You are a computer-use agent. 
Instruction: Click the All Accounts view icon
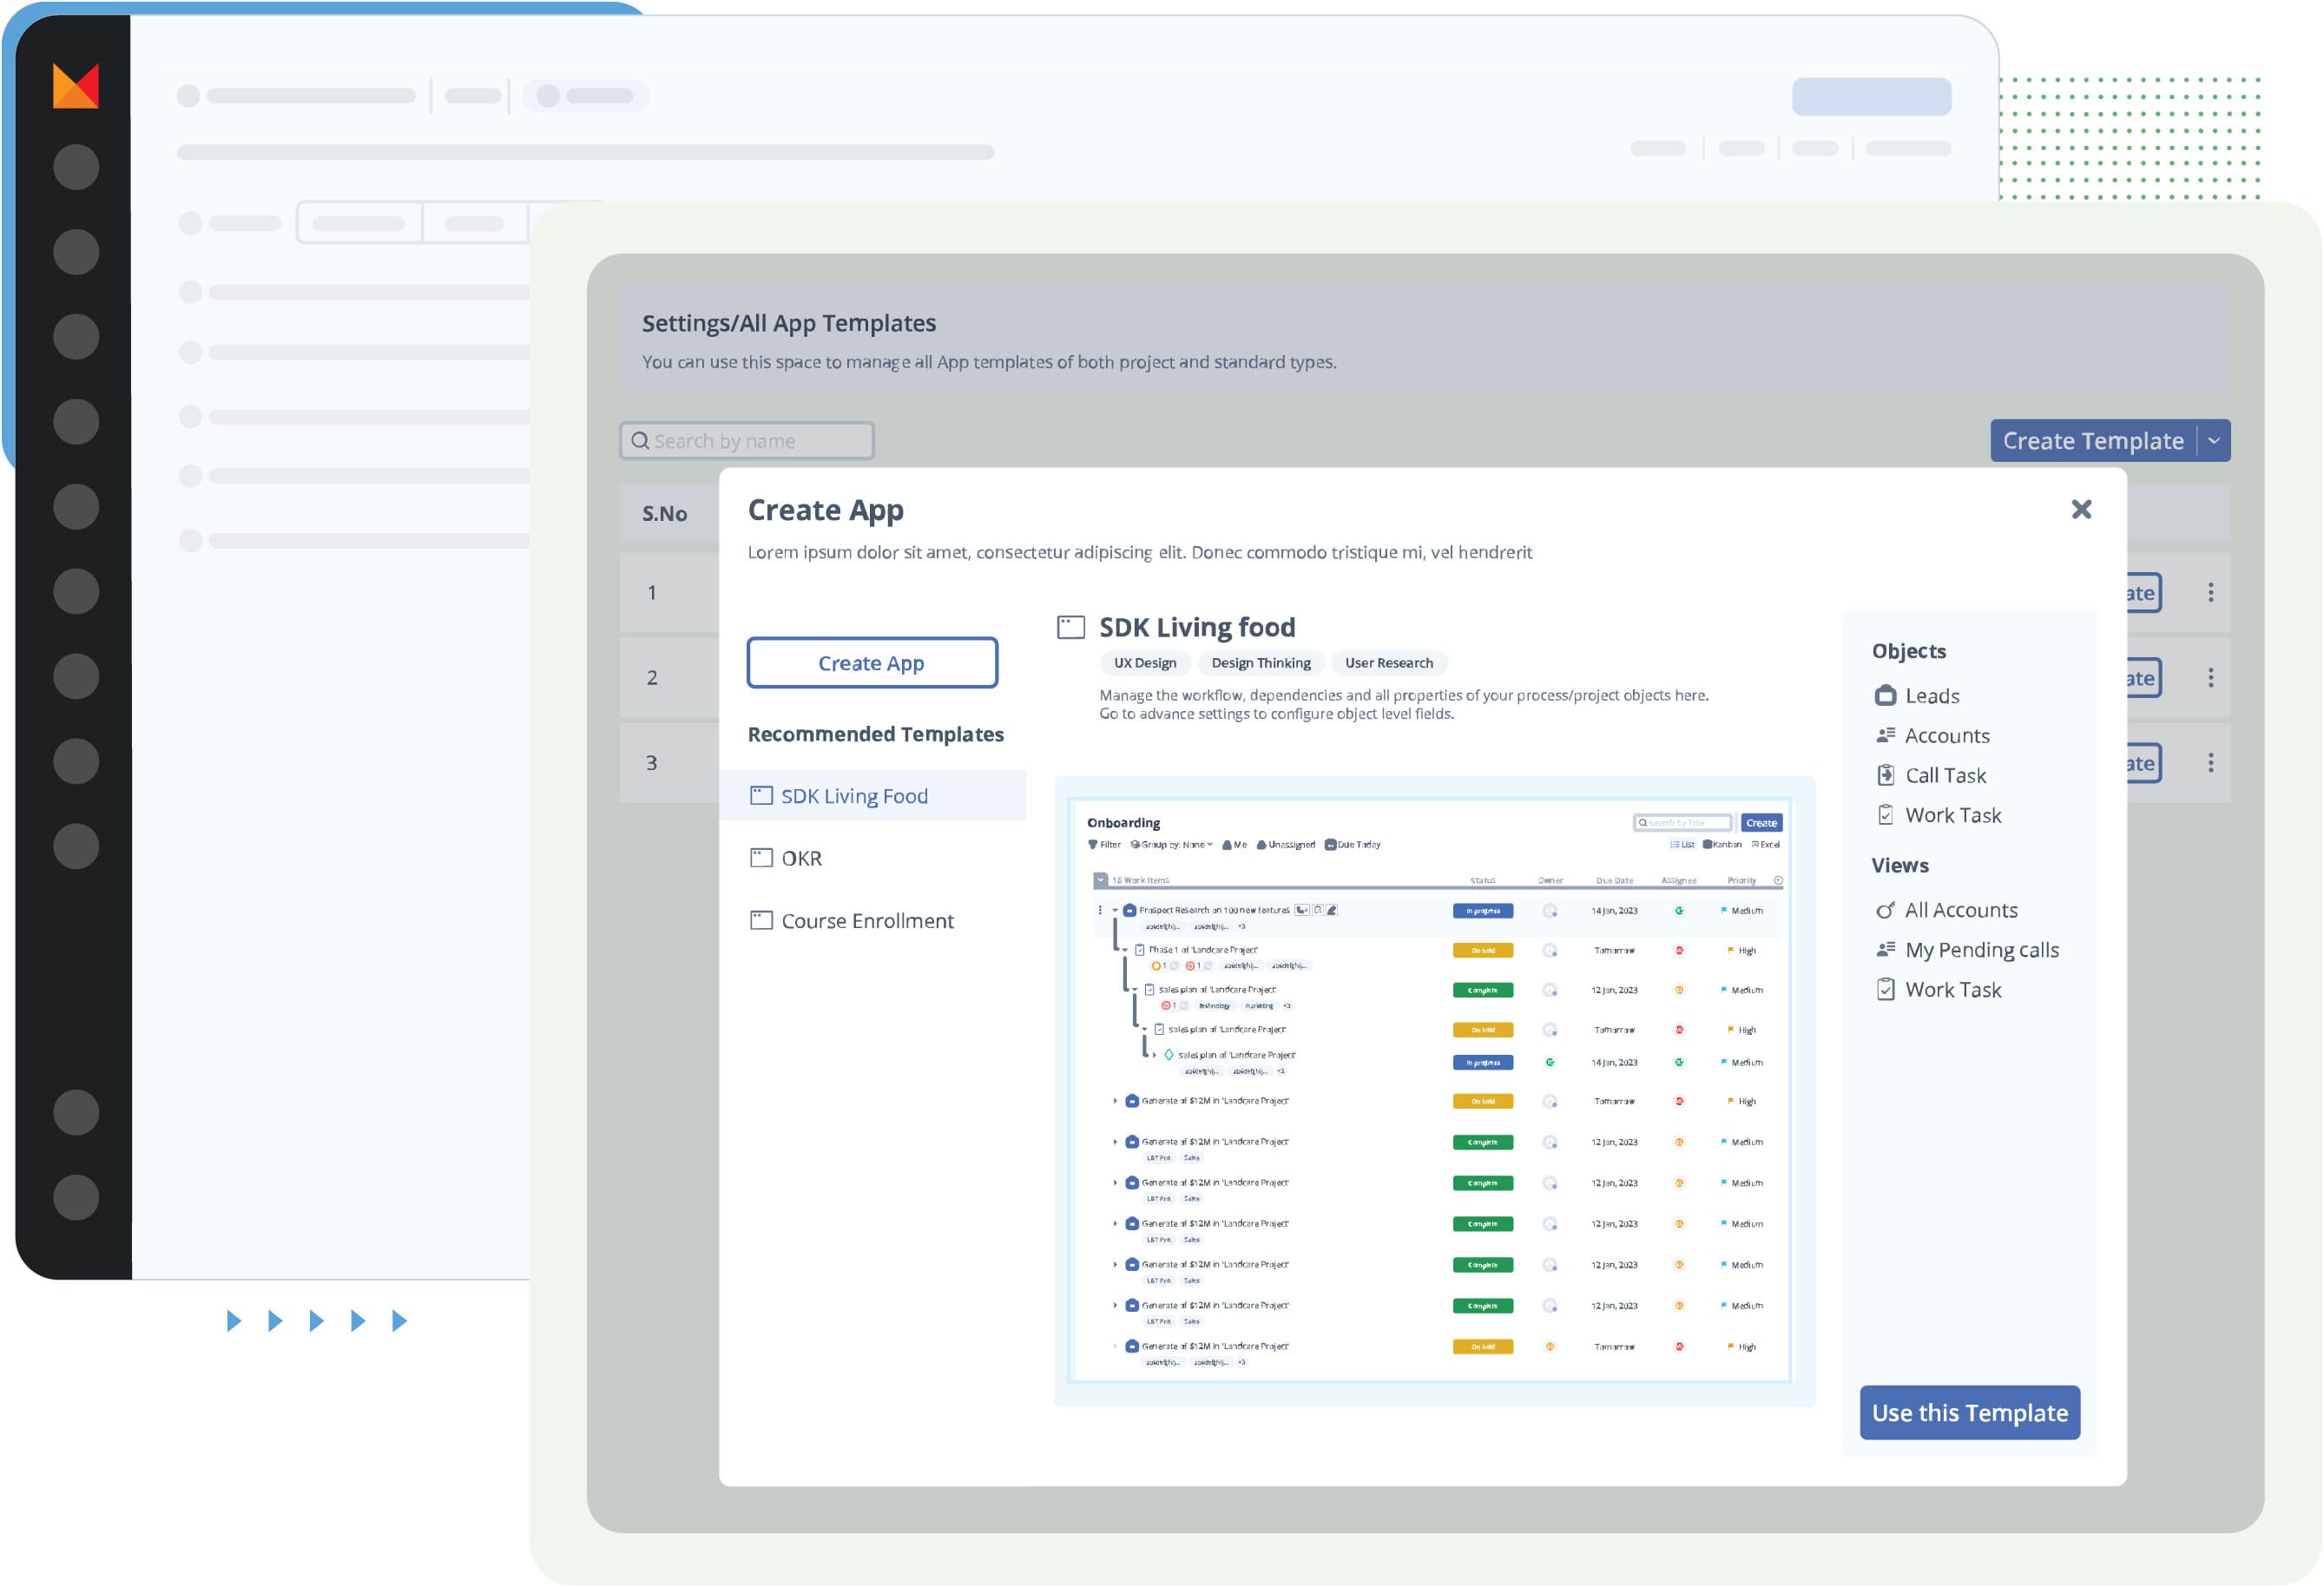point(1885,911)
